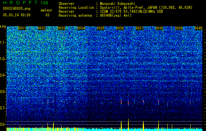Click the 0035 time marker
This screenshot has height=131, width=206.
pyautogui.click(x=101, y=28)
